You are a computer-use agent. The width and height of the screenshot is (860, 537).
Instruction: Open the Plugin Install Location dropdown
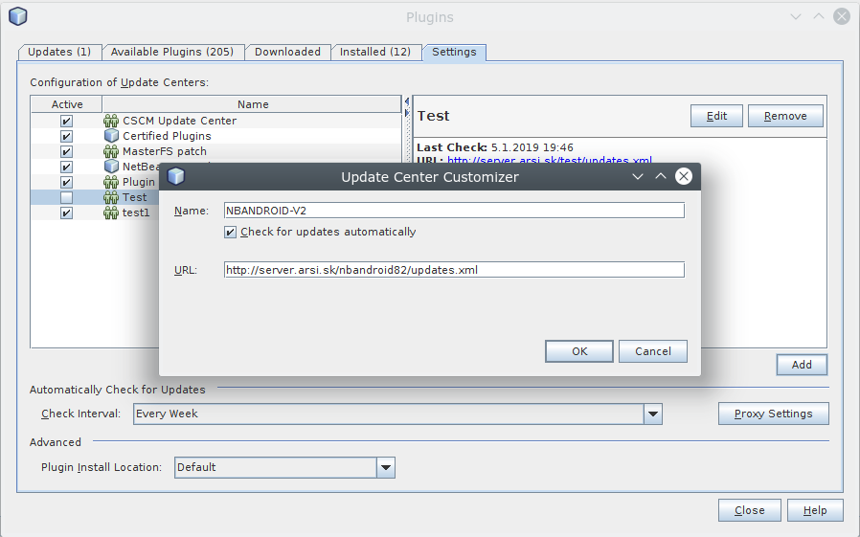click(386, 467)
